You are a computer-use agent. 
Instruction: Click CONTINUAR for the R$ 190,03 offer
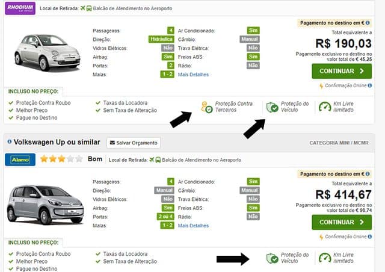[x=342, y=71]
